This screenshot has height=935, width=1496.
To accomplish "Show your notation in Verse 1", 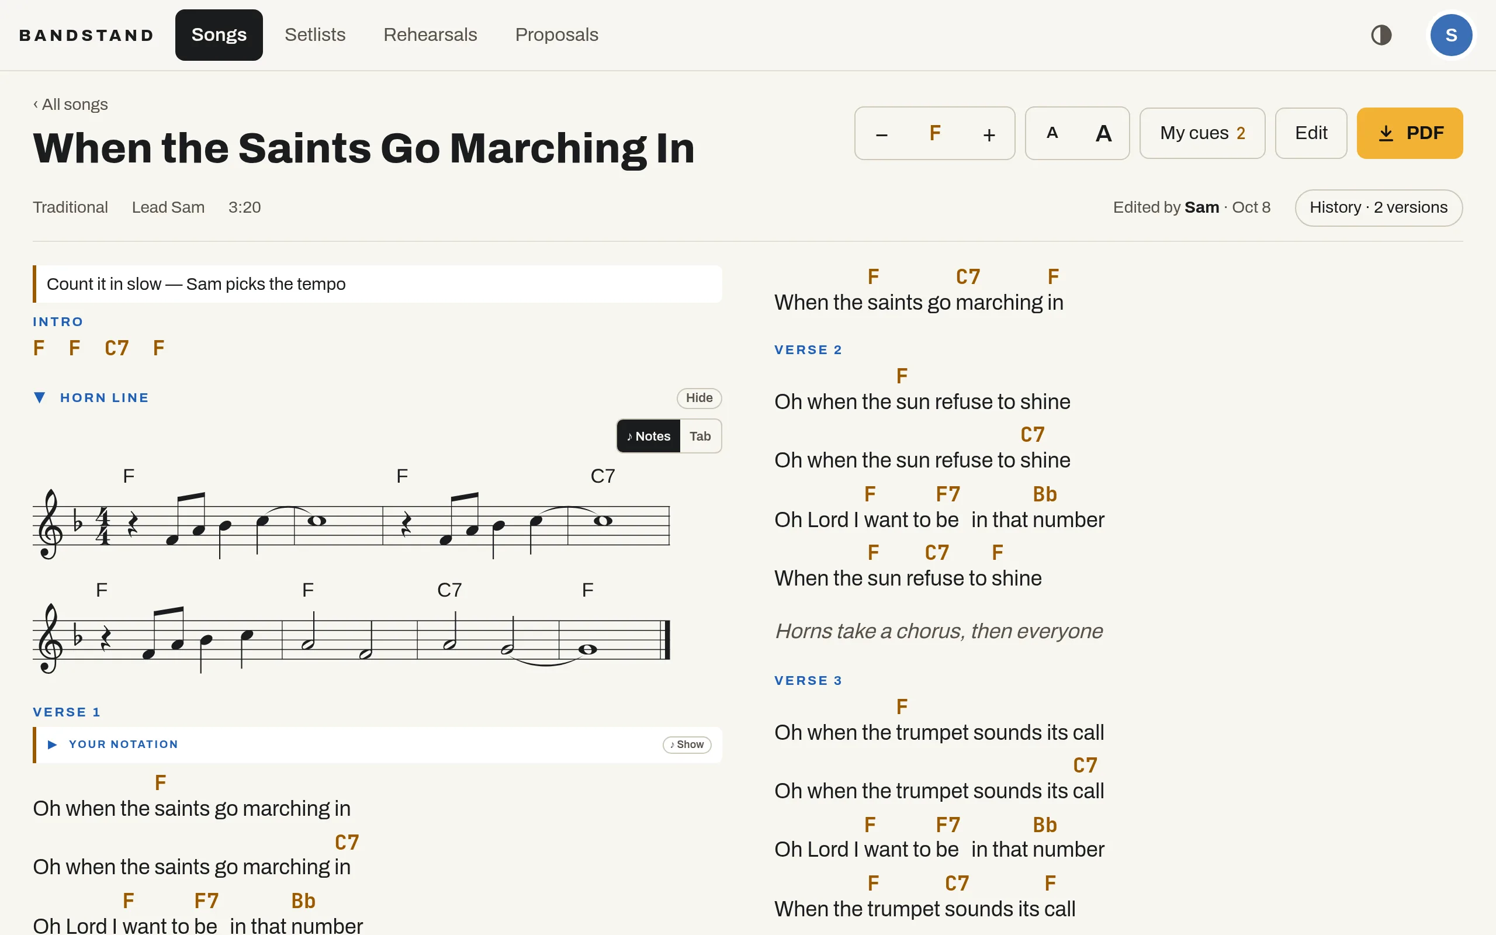I will click(x=686, y=744).
